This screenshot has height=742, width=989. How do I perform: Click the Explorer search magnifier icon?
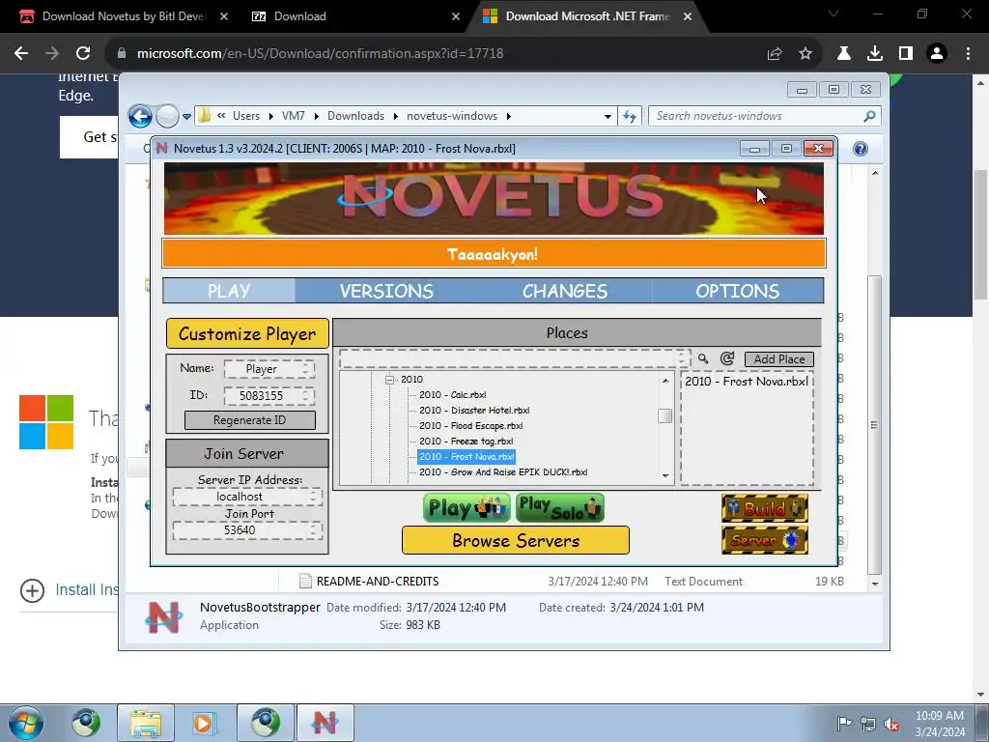click(x=869, y=116)
